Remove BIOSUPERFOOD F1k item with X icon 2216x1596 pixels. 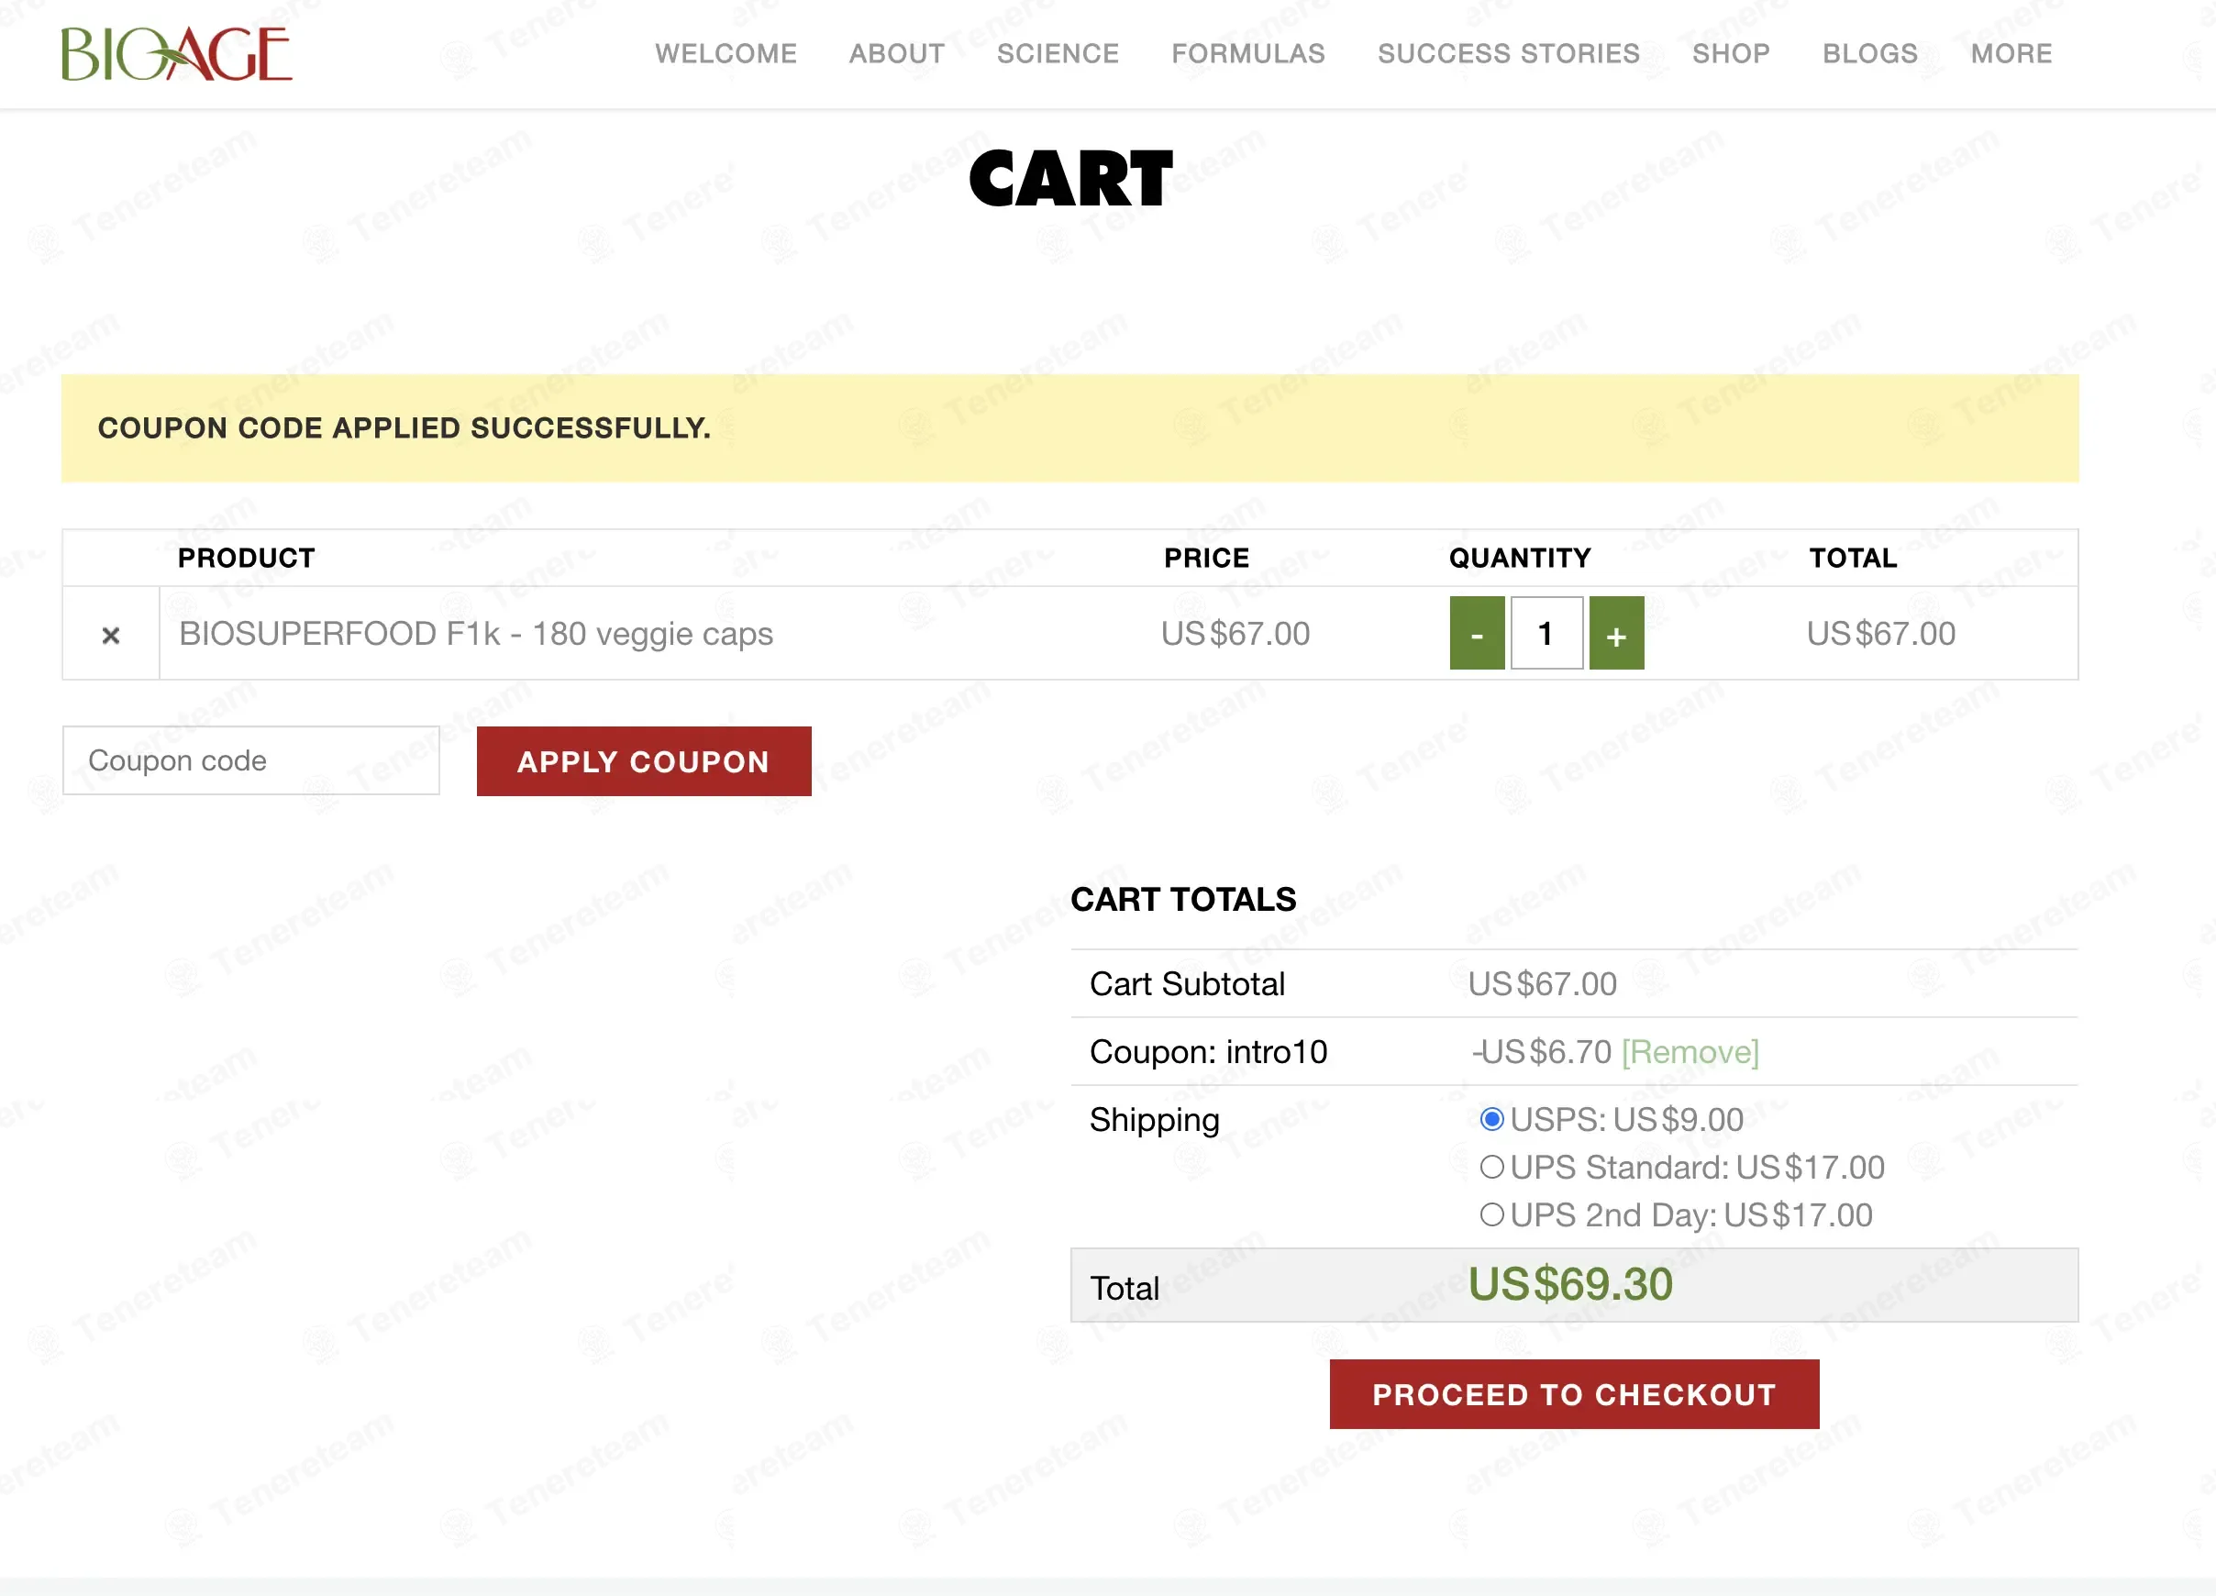110,636
